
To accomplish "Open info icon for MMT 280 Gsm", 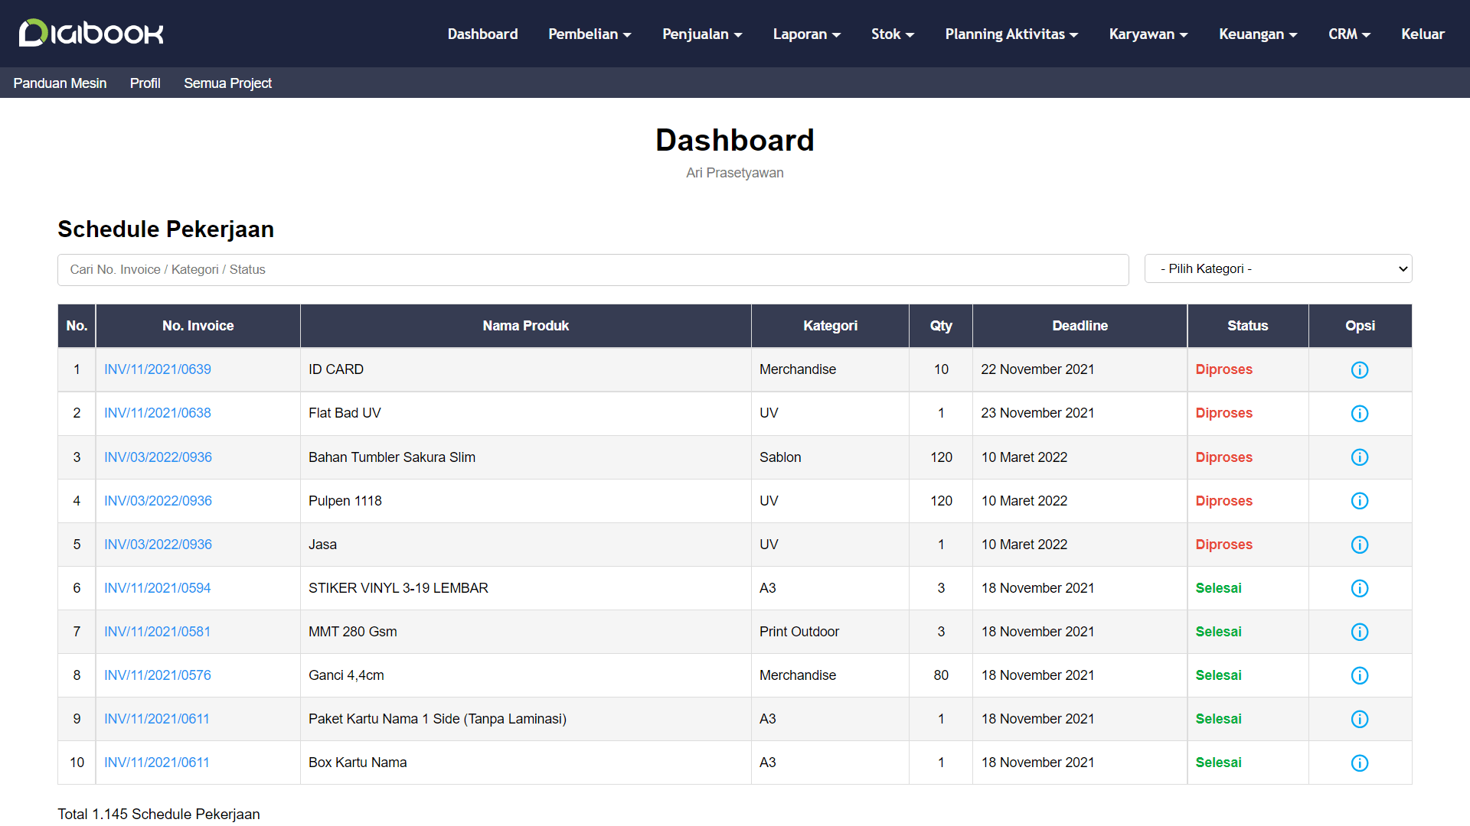I will click(x=1360, y=632).
